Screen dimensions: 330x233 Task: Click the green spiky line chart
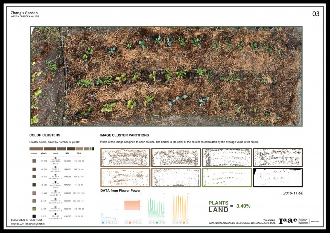coord(156,207)
